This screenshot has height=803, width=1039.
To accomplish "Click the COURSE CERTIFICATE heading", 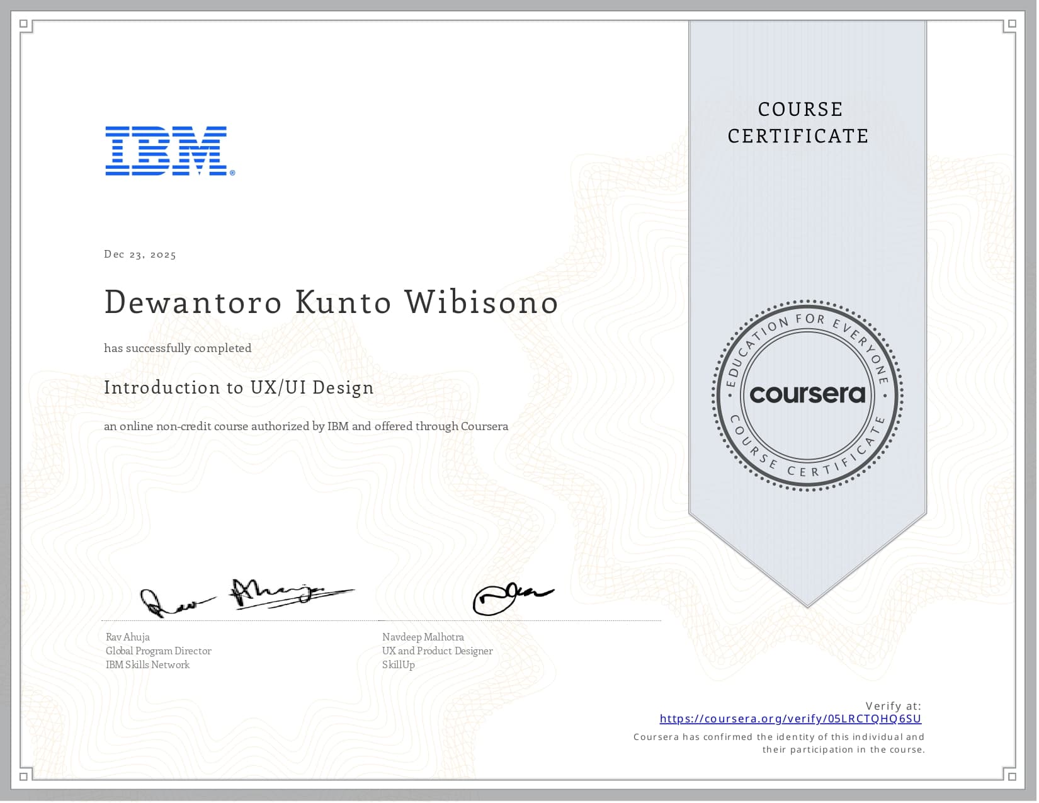I will click(x=798, y=123).
